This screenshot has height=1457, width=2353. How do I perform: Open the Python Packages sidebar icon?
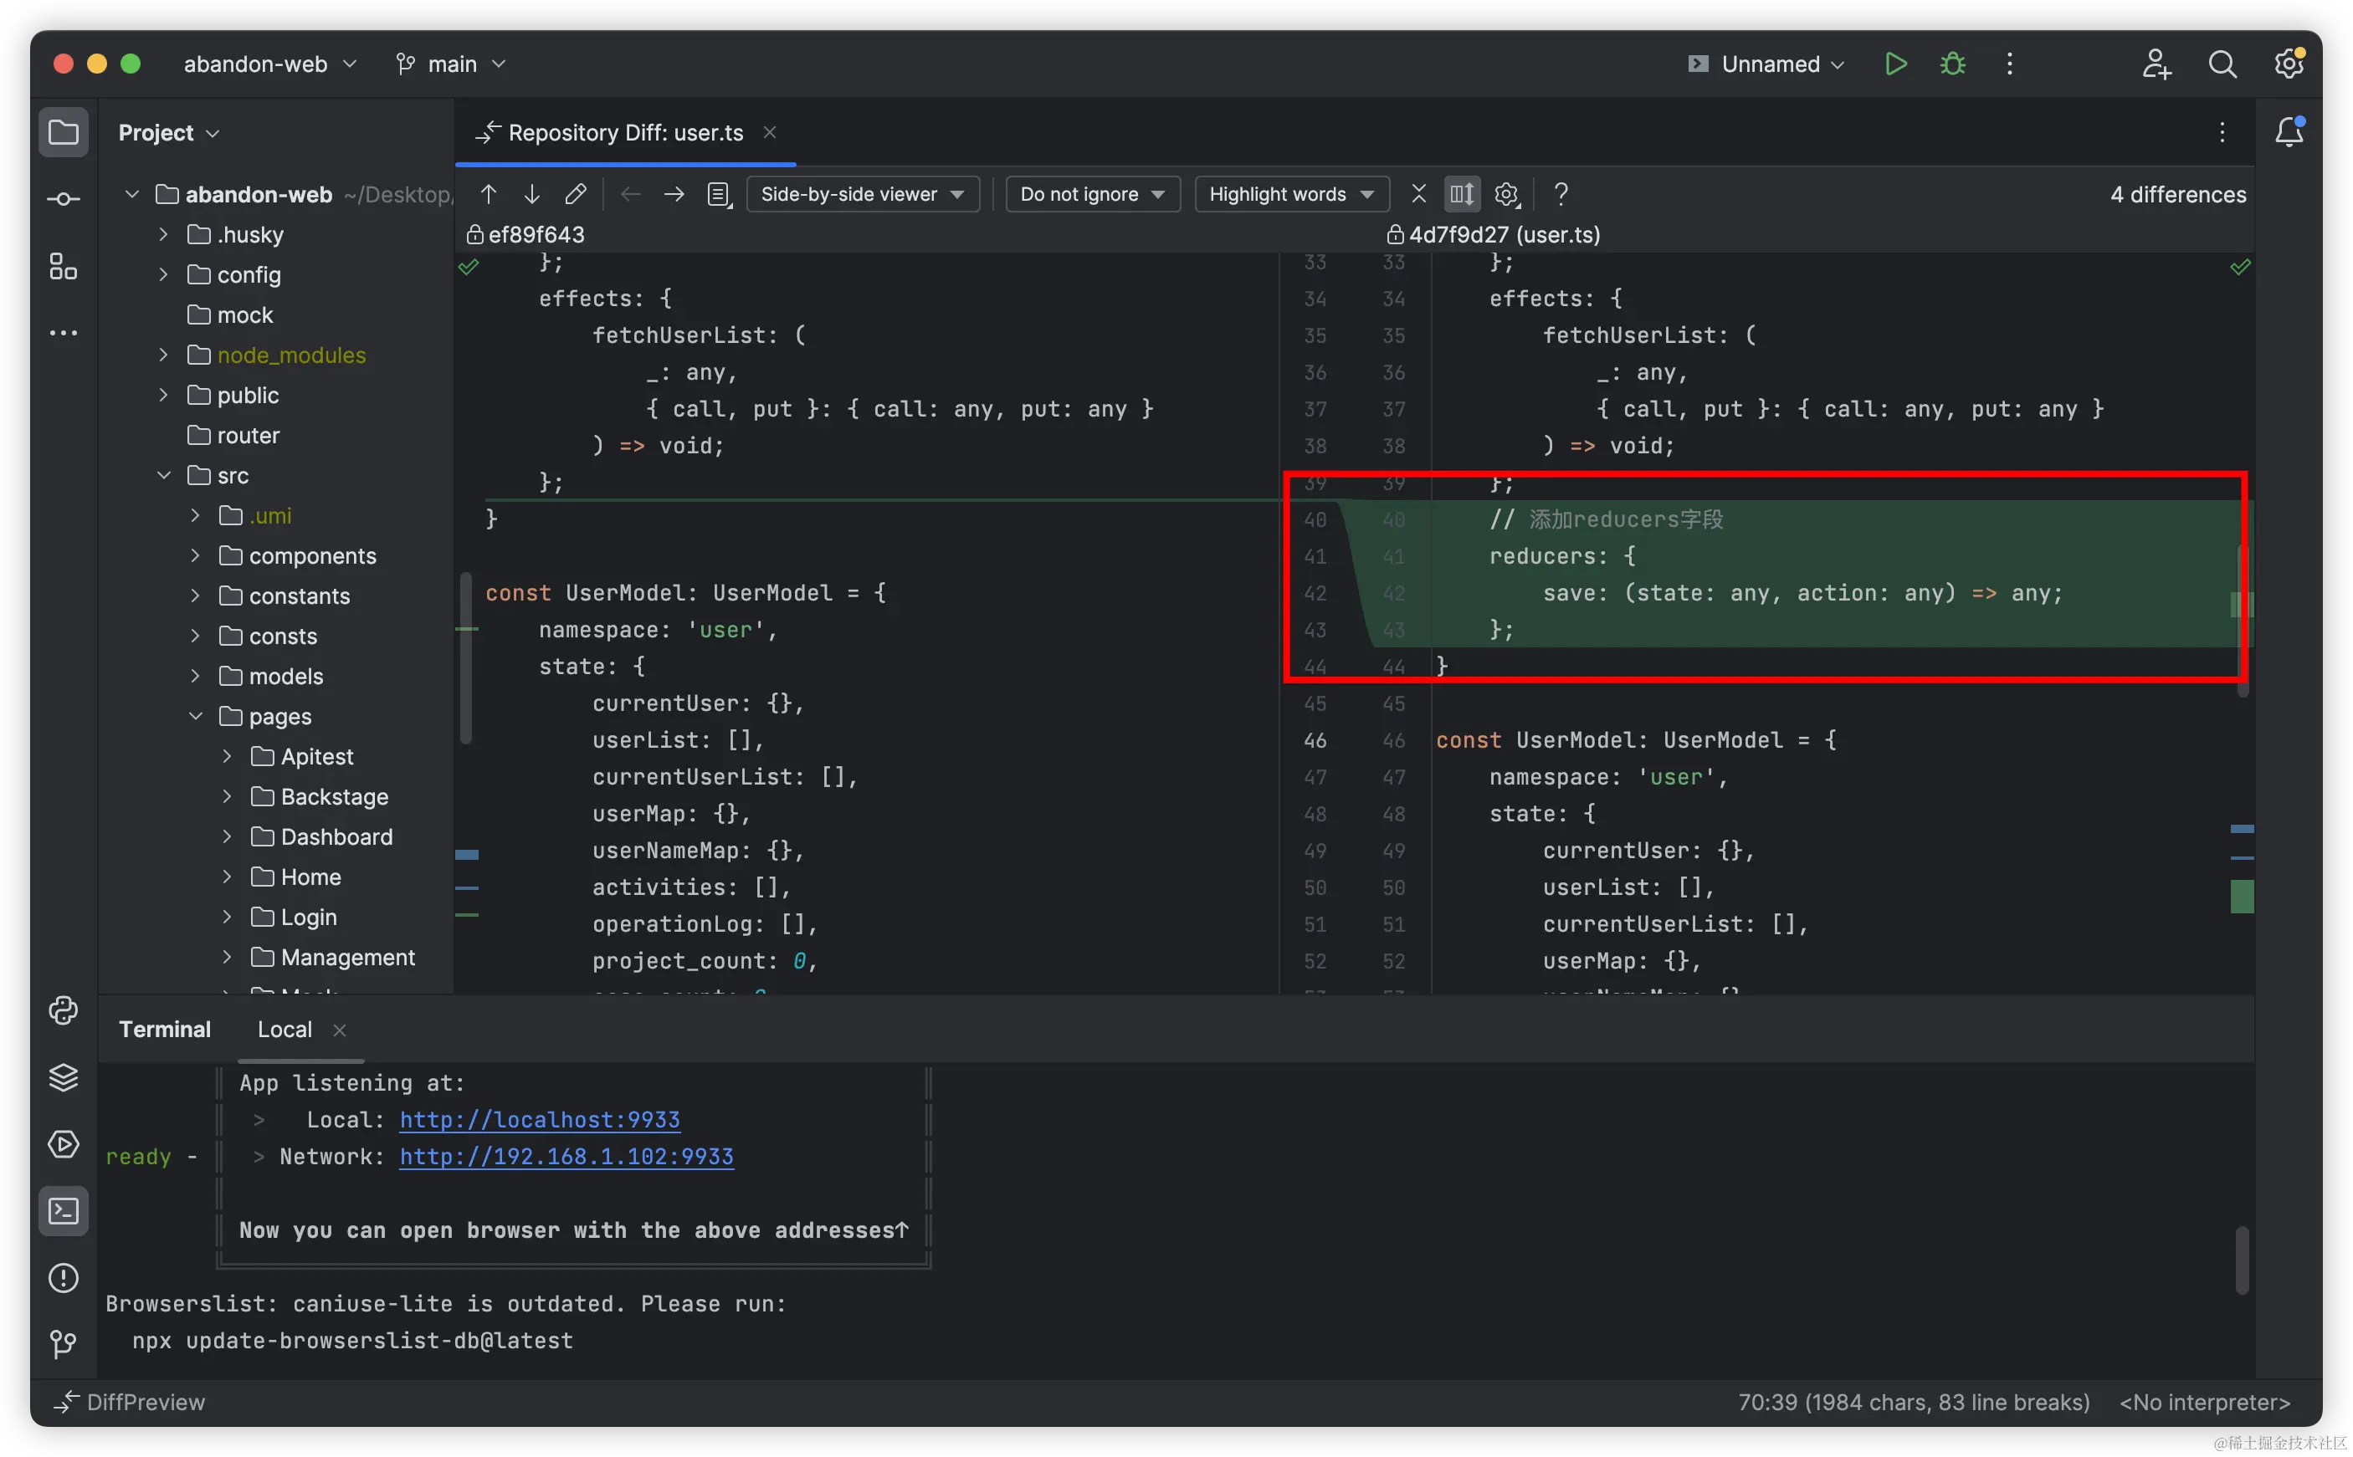click(64, 1077)
